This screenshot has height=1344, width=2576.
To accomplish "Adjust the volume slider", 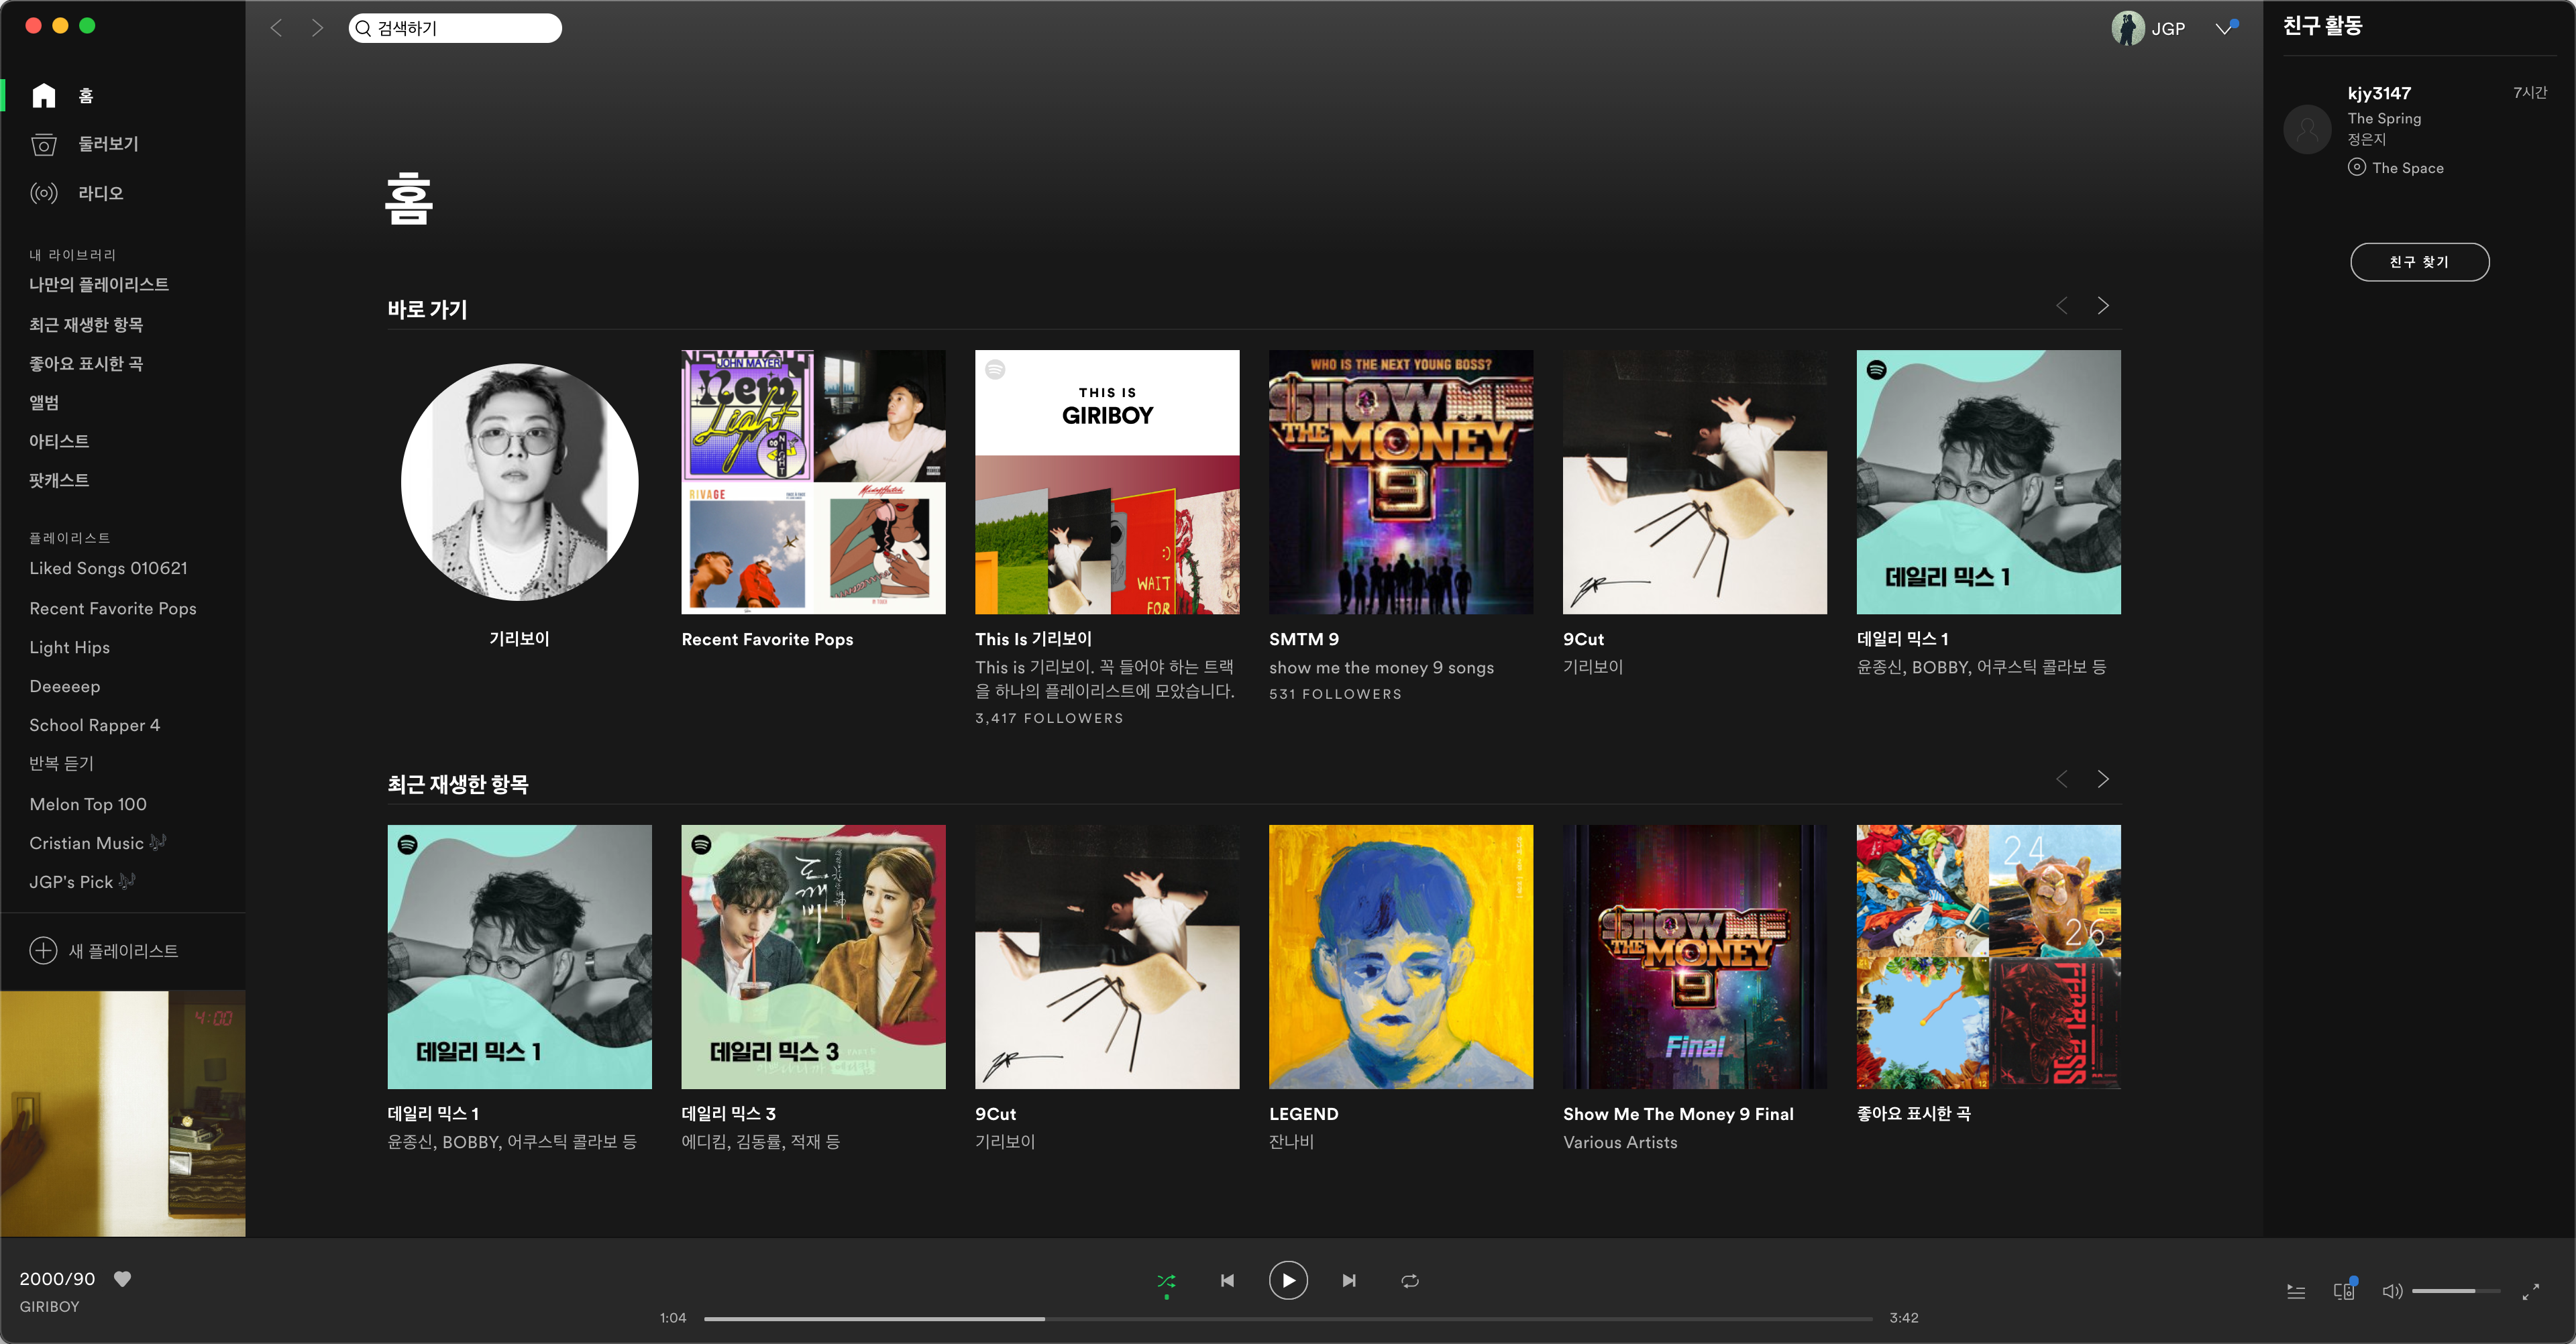I will click(2455, 1291).
